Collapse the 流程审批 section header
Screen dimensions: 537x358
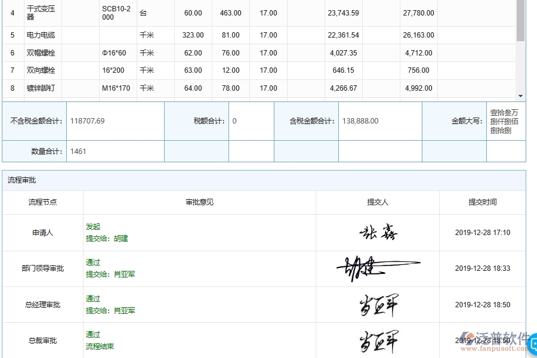[21, 180]
